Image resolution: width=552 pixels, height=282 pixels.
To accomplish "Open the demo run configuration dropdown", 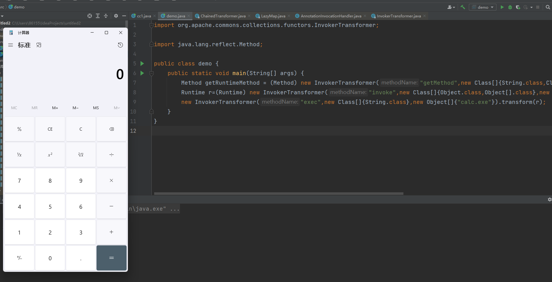I will (482, 7).
